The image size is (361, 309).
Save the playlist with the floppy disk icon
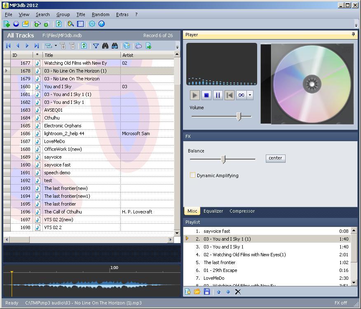click(207, 292)
